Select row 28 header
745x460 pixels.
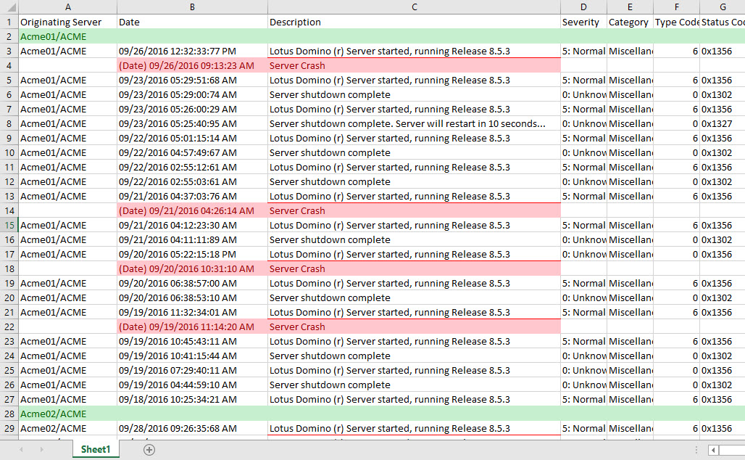(9, 414)
